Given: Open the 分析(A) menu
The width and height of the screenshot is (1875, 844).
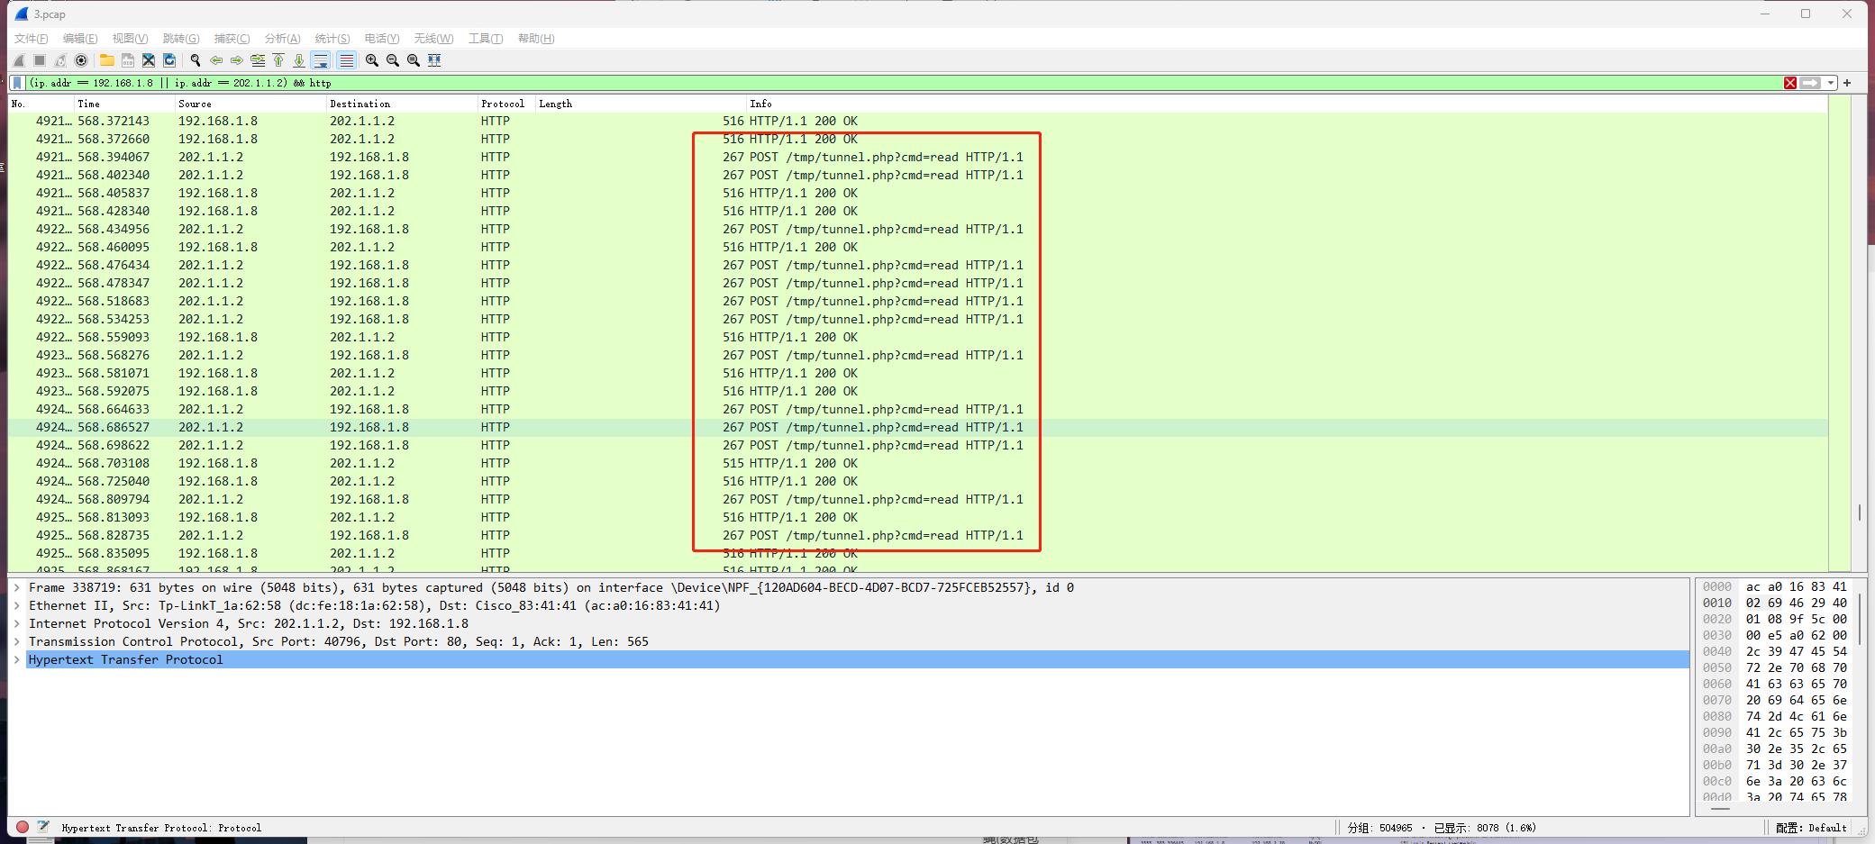Looking at the screenshot, I should [x=282, y=39].
